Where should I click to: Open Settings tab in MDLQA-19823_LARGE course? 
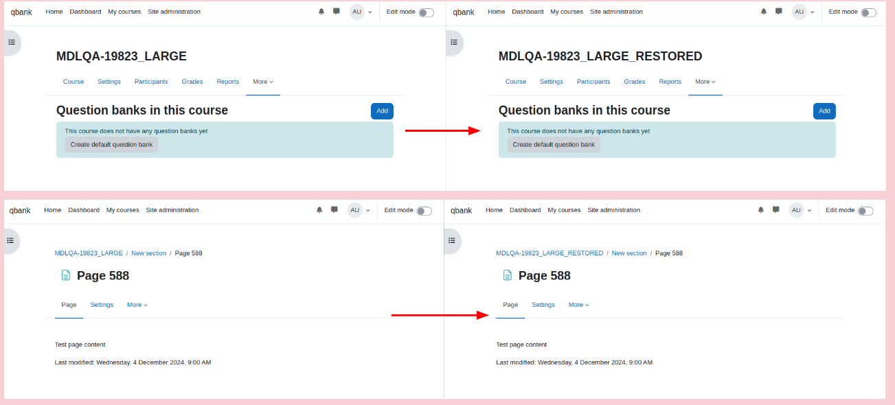point(109,82)
